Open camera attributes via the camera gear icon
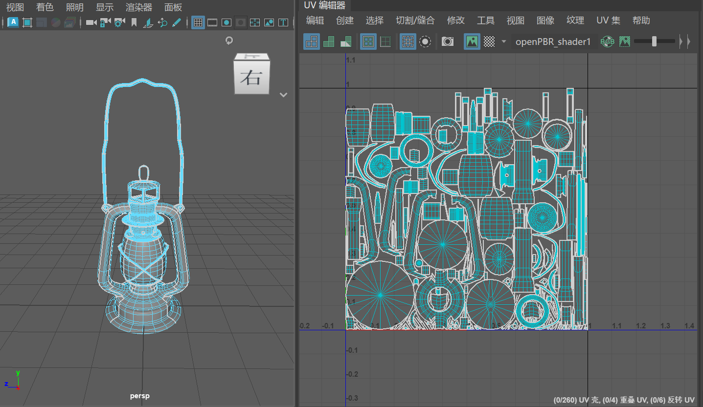The width and height of the screenshot is (703, 407). tap(119, 22)
